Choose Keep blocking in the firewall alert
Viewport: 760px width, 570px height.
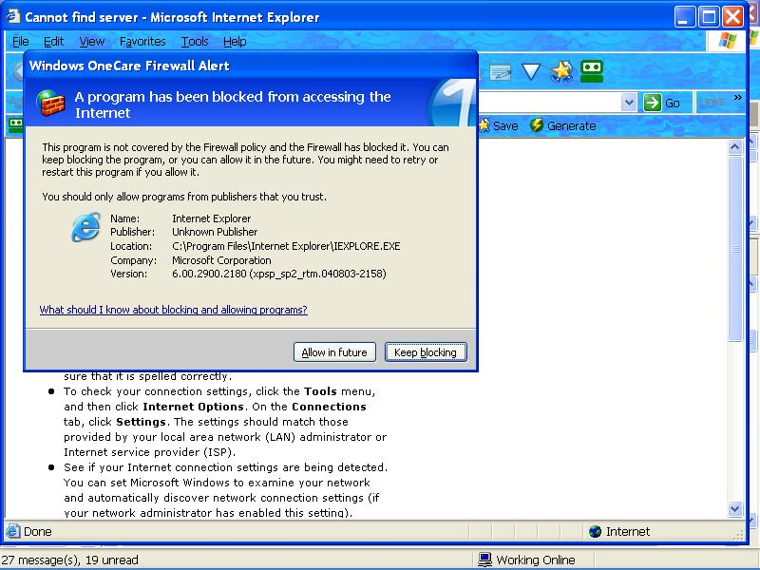coord(426,352)
